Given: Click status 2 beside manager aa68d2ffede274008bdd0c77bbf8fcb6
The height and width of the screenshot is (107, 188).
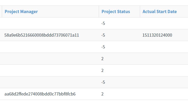Looking at the screenshot, I should click(102, 94).
